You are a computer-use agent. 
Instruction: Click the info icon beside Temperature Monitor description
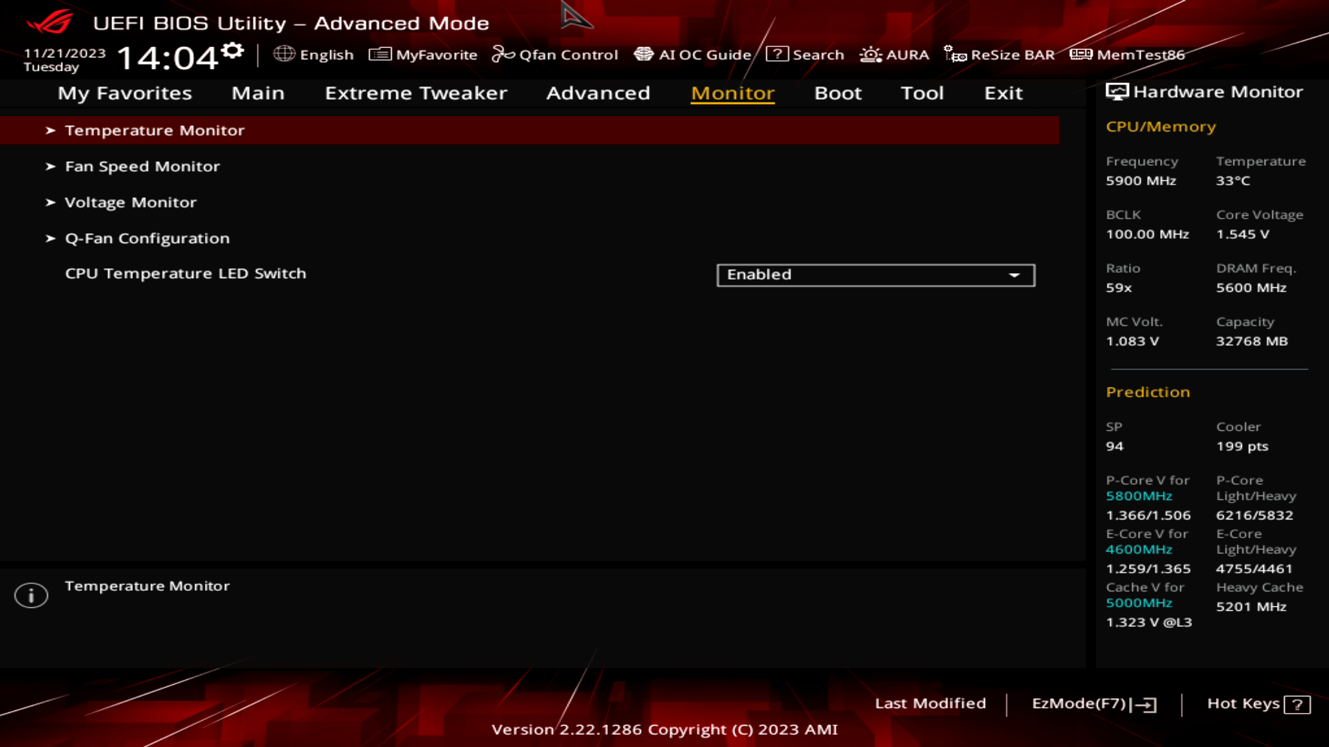[x=30, y=594]
